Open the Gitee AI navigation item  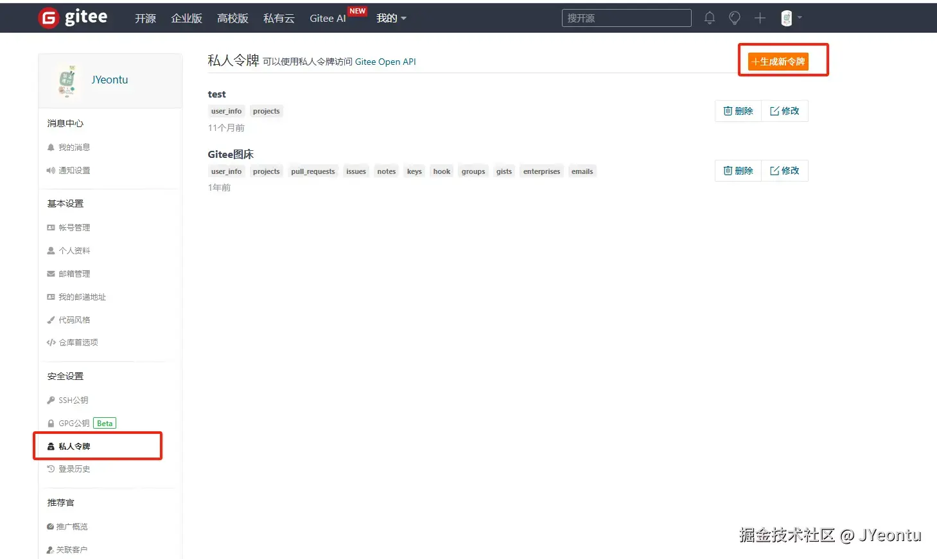click(x=328, y=18)
